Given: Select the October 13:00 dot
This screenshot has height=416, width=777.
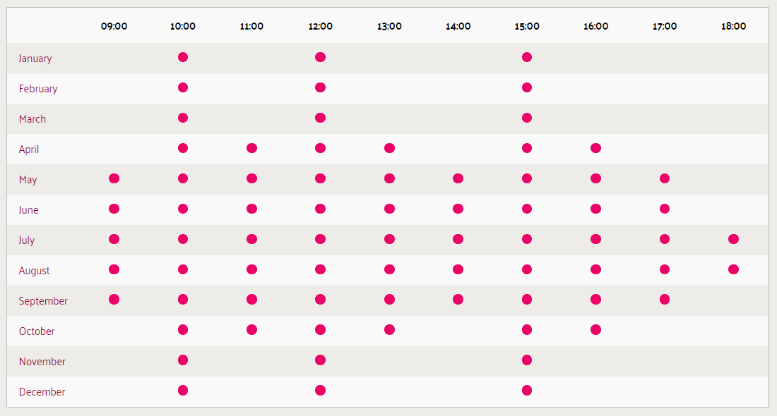Looking at the screenshot, I should click(389, 330).
